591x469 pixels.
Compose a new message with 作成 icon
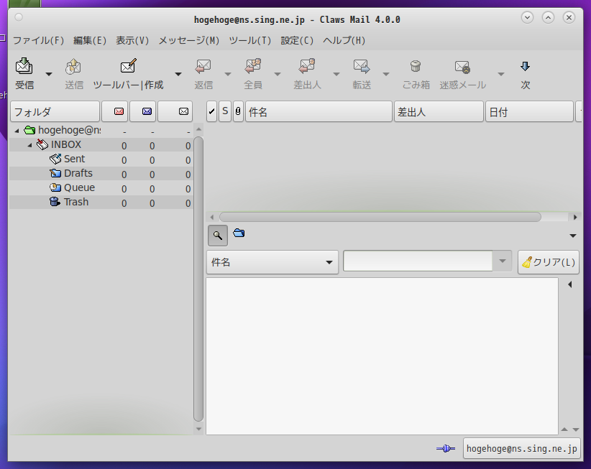pos(128,66)
